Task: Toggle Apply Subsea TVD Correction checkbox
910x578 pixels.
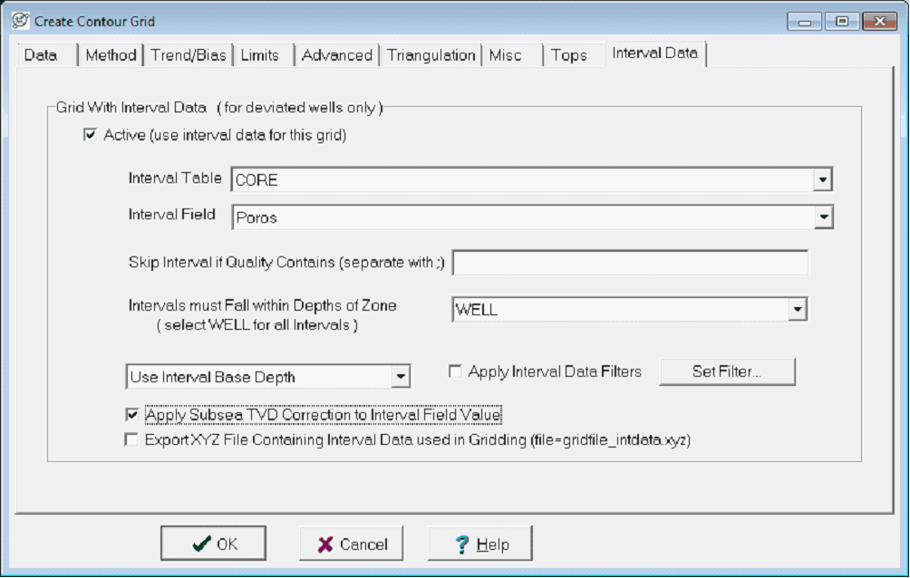Action: [132, 415]
